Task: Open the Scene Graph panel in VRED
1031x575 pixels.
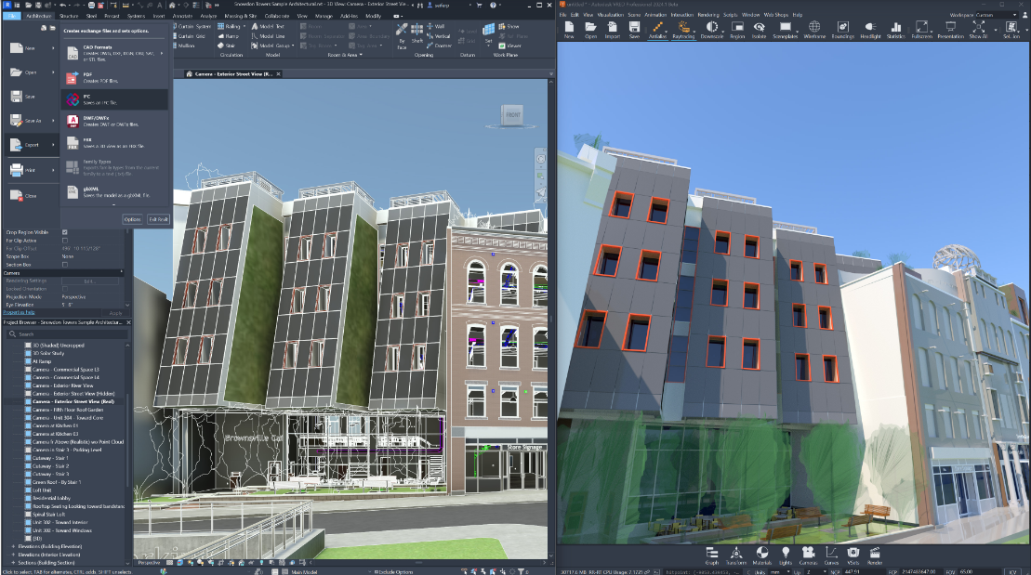Action: [x=712, y=553]
